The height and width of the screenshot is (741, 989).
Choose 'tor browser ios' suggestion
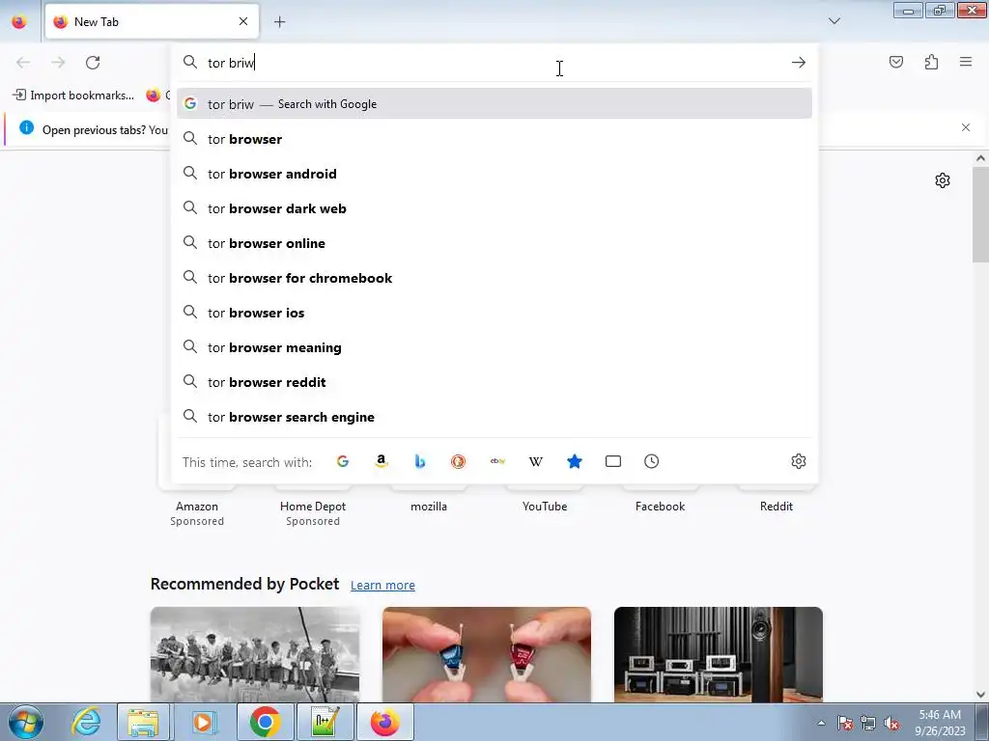point(494,312)
